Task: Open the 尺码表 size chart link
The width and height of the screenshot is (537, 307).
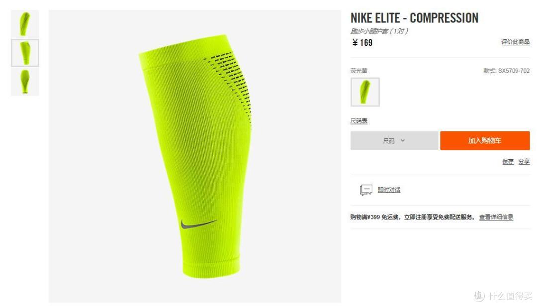Action: click(x=358, y=121)
